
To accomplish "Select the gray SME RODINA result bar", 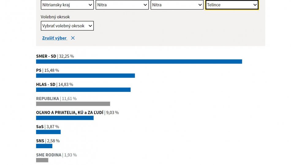I will point(42,160).
